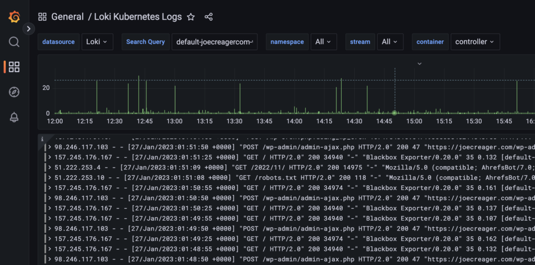Click the Search Query text field
Screen dimensions: 535x265
(214, 42)
